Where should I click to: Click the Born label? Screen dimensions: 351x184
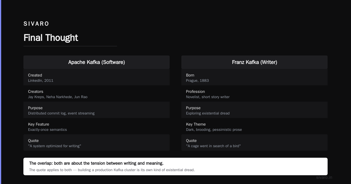point(190,75)
